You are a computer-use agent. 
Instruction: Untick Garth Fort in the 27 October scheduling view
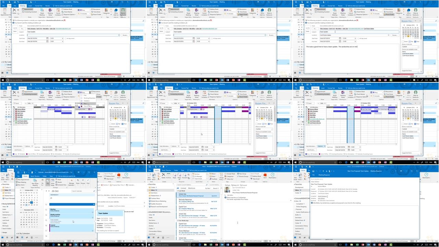[307, 113]
